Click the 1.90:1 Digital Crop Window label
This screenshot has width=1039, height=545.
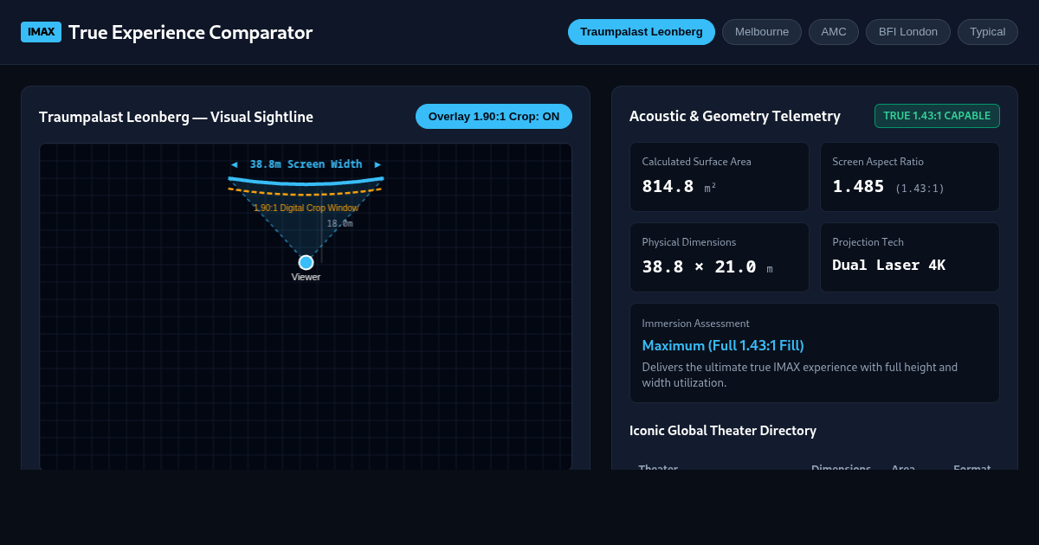pyautogui.click(x=306, y=208)
